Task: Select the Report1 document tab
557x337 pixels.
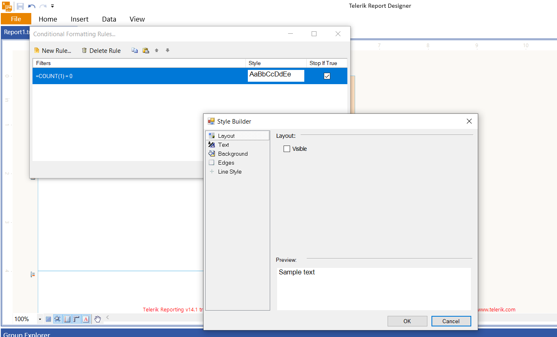Action: pos(16,33)
